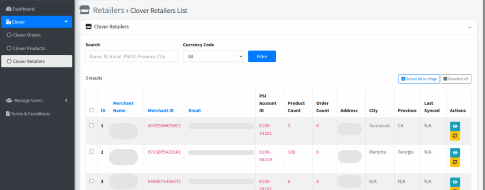
Task: Click order count 8 in row 2
Action: 318,152
